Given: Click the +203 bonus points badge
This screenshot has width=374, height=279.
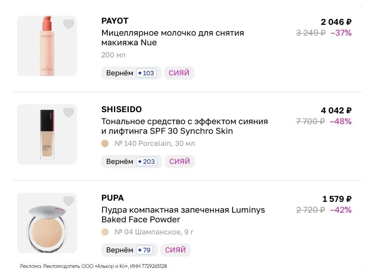Looking at the screenshot, I should (146, 162).
